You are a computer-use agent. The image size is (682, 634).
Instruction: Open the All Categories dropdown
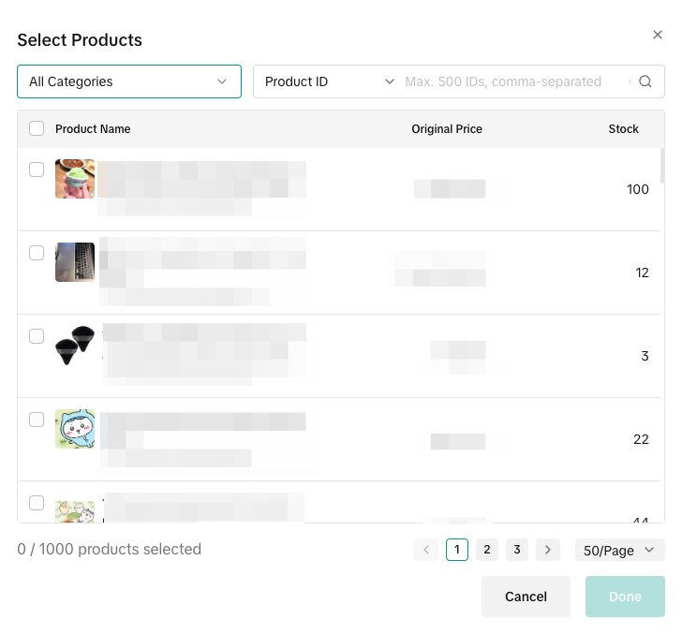click(x=129, y=81)
